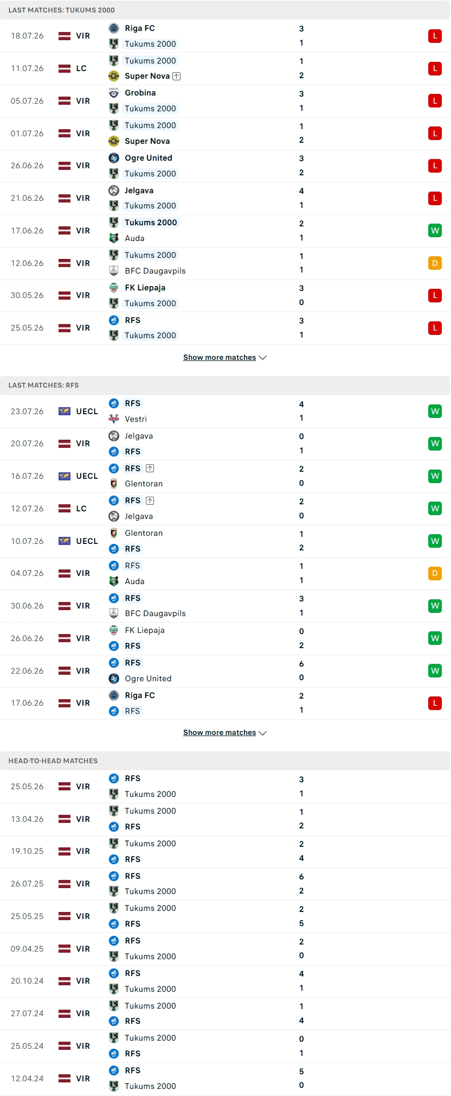Expand more RFS matches with the chevron arrow
This screenshot has width=451, height=1096.
pos(263,733)
